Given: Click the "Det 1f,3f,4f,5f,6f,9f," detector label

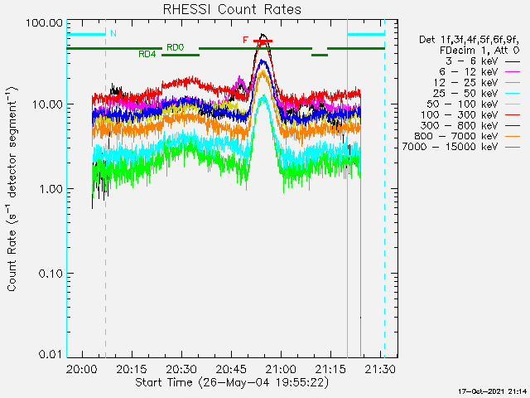Looking at the screenshot, I should [470, 40].
